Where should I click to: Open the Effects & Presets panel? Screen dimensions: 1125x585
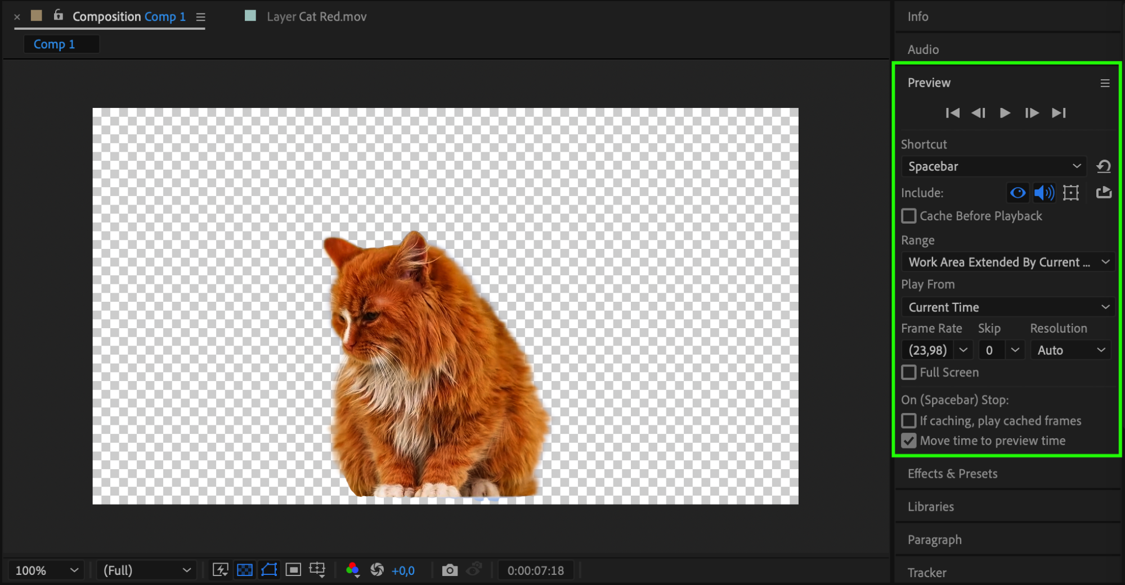952,474
